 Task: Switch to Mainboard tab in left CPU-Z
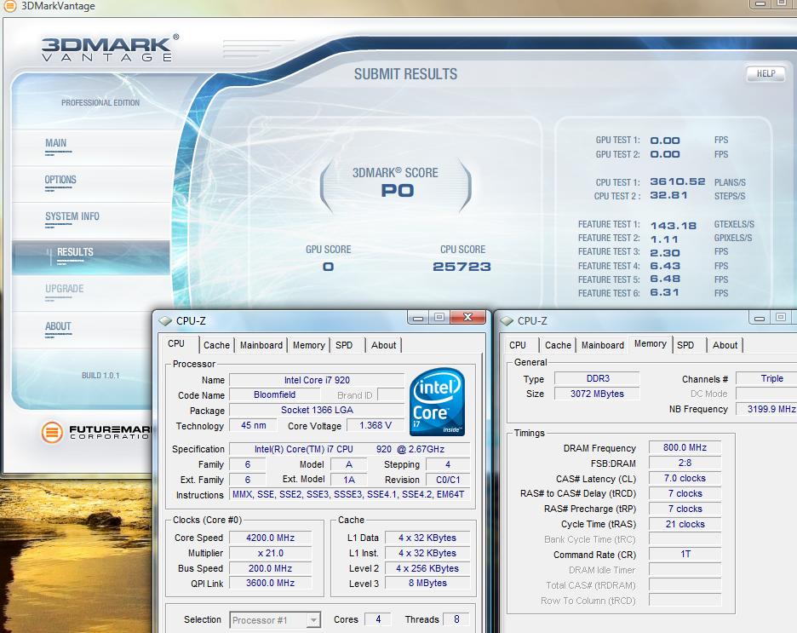(261, 345)
